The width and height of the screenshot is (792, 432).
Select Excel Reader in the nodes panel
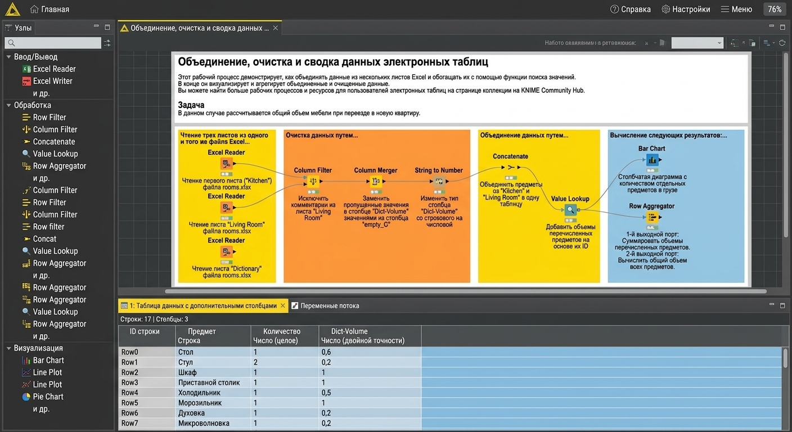tap(48, 69)
